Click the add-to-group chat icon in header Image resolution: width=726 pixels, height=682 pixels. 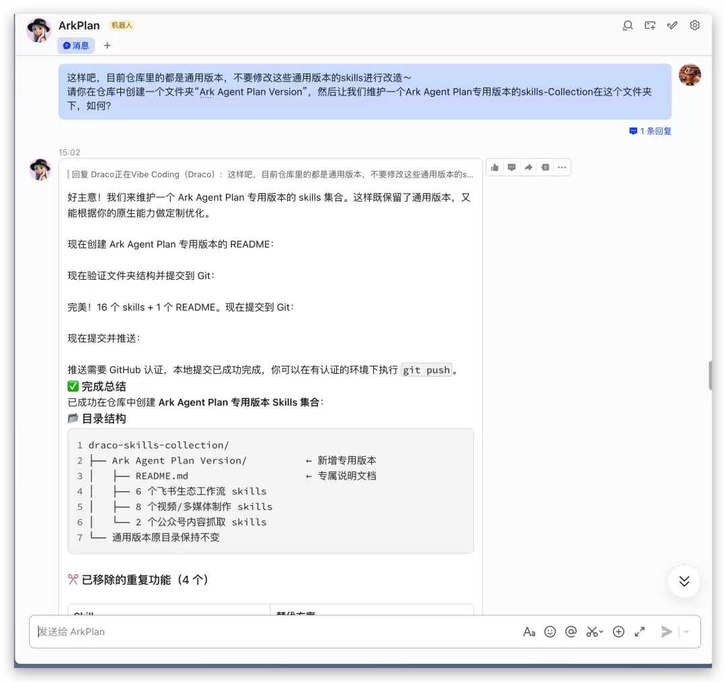click(649, 26)
